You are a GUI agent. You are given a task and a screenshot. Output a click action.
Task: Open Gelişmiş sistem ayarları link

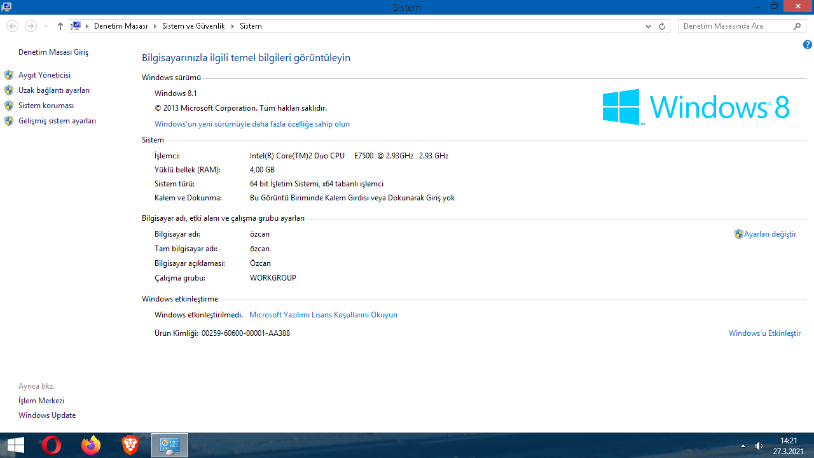57,121
